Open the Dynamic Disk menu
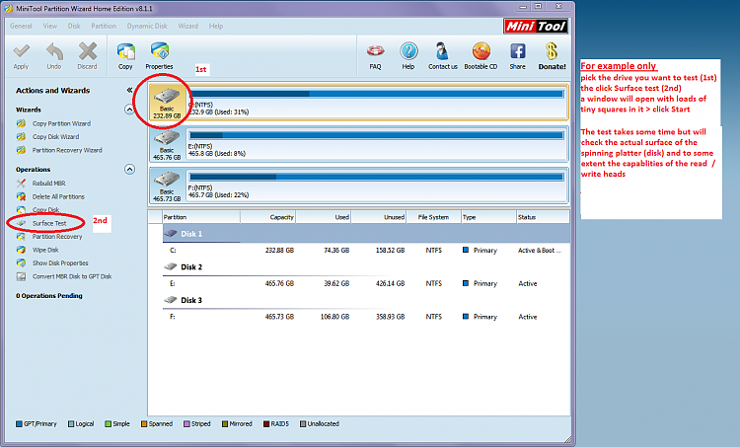The image size is (740, 447). tap(147, 26)
